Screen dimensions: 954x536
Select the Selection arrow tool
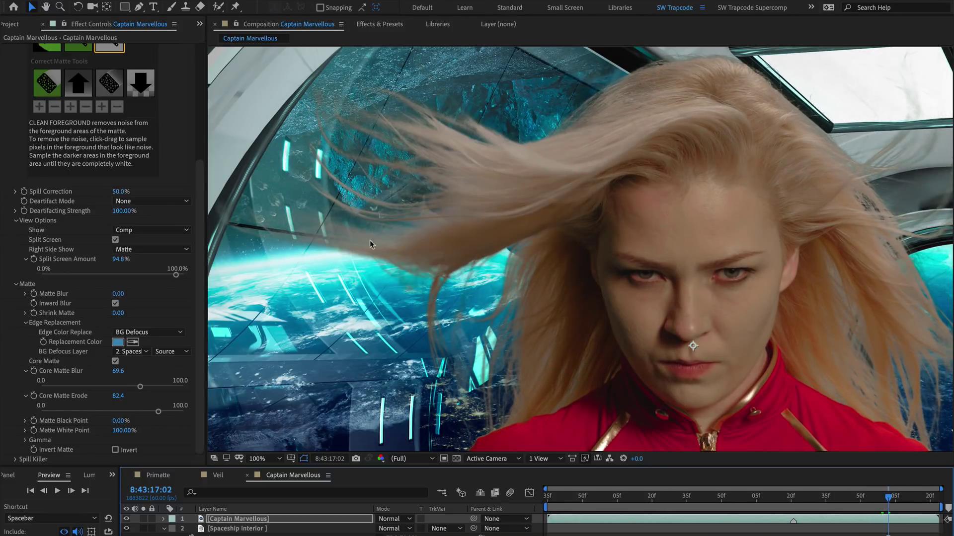(x=32, y=7)
